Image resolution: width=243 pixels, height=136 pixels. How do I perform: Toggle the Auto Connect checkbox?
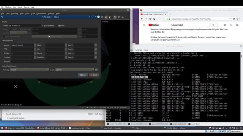(42, 26)
